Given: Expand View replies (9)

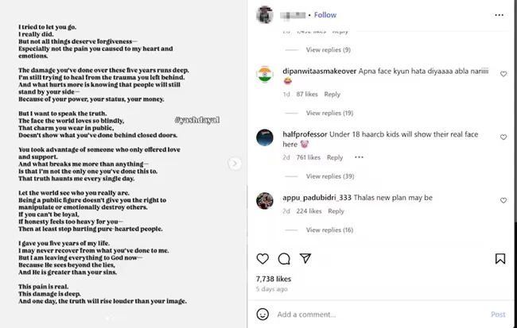Looking at the screenshot, I should pyautogui.click(x=328, y=50).
